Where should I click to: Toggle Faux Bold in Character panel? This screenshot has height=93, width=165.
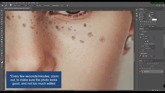141,22
